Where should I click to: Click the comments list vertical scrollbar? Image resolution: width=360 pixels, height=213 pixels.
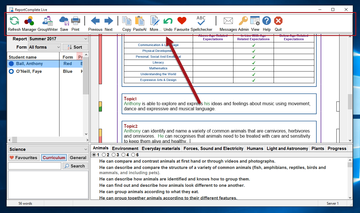pyautogui.click(x=350, y=179)
